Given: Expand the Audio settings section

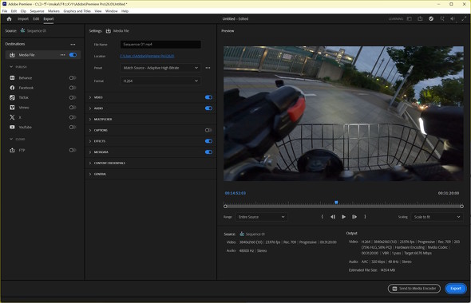Looking at the screenshot, I should pos(90,108).
